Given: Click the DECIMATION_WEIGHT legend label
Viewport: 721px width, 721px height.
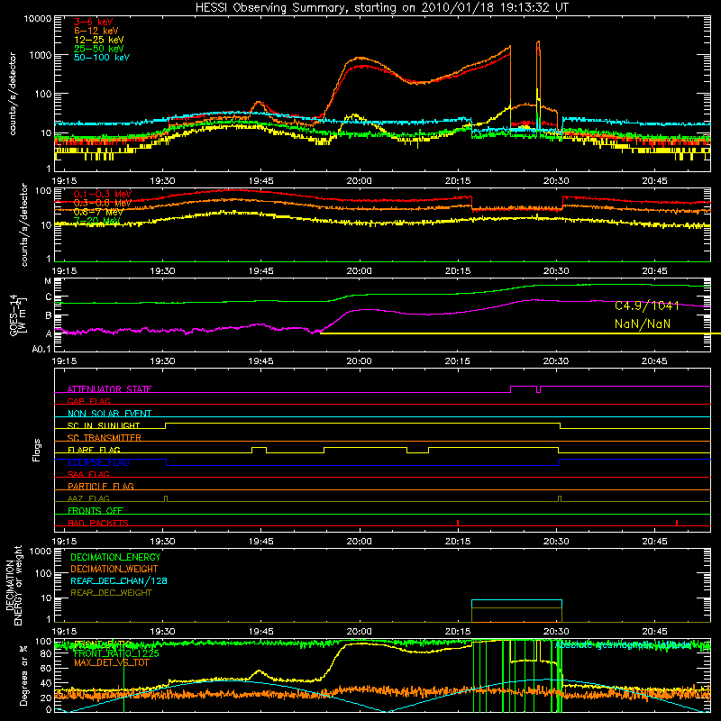Looking at the screenshot, I should pos(114,569).
